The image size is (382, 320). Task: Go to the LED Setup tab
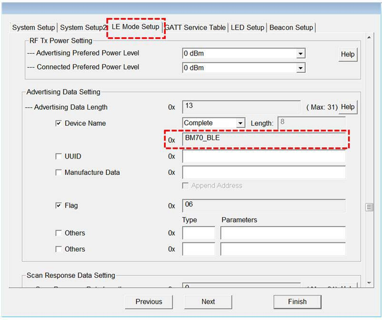[247, 28]
